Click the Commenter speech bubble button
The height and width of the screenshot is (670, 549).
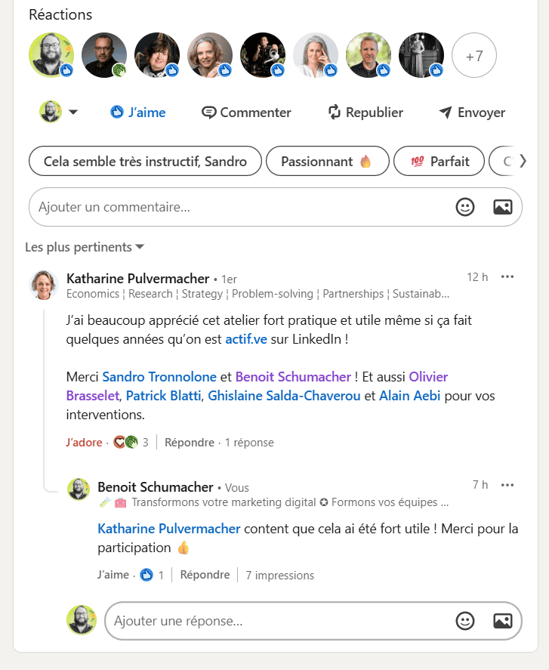(246, 113)
